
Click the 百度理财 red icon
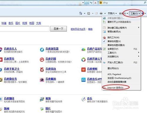click(x=83, y=70)
